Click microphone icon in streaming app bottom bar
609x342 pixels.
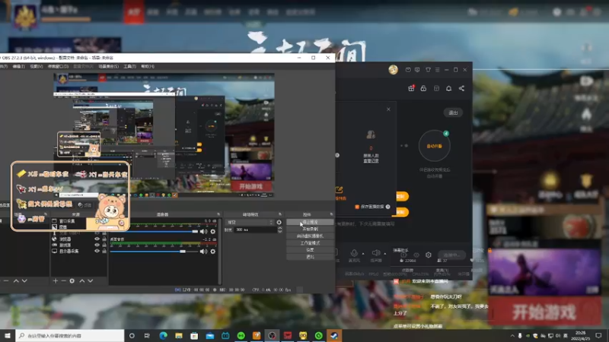point(354,253)
